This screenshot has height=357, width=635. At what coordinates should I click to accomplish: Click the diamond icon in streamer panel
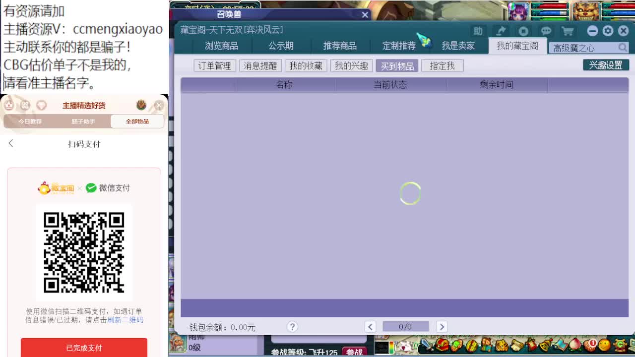click(x=42, y=105)
